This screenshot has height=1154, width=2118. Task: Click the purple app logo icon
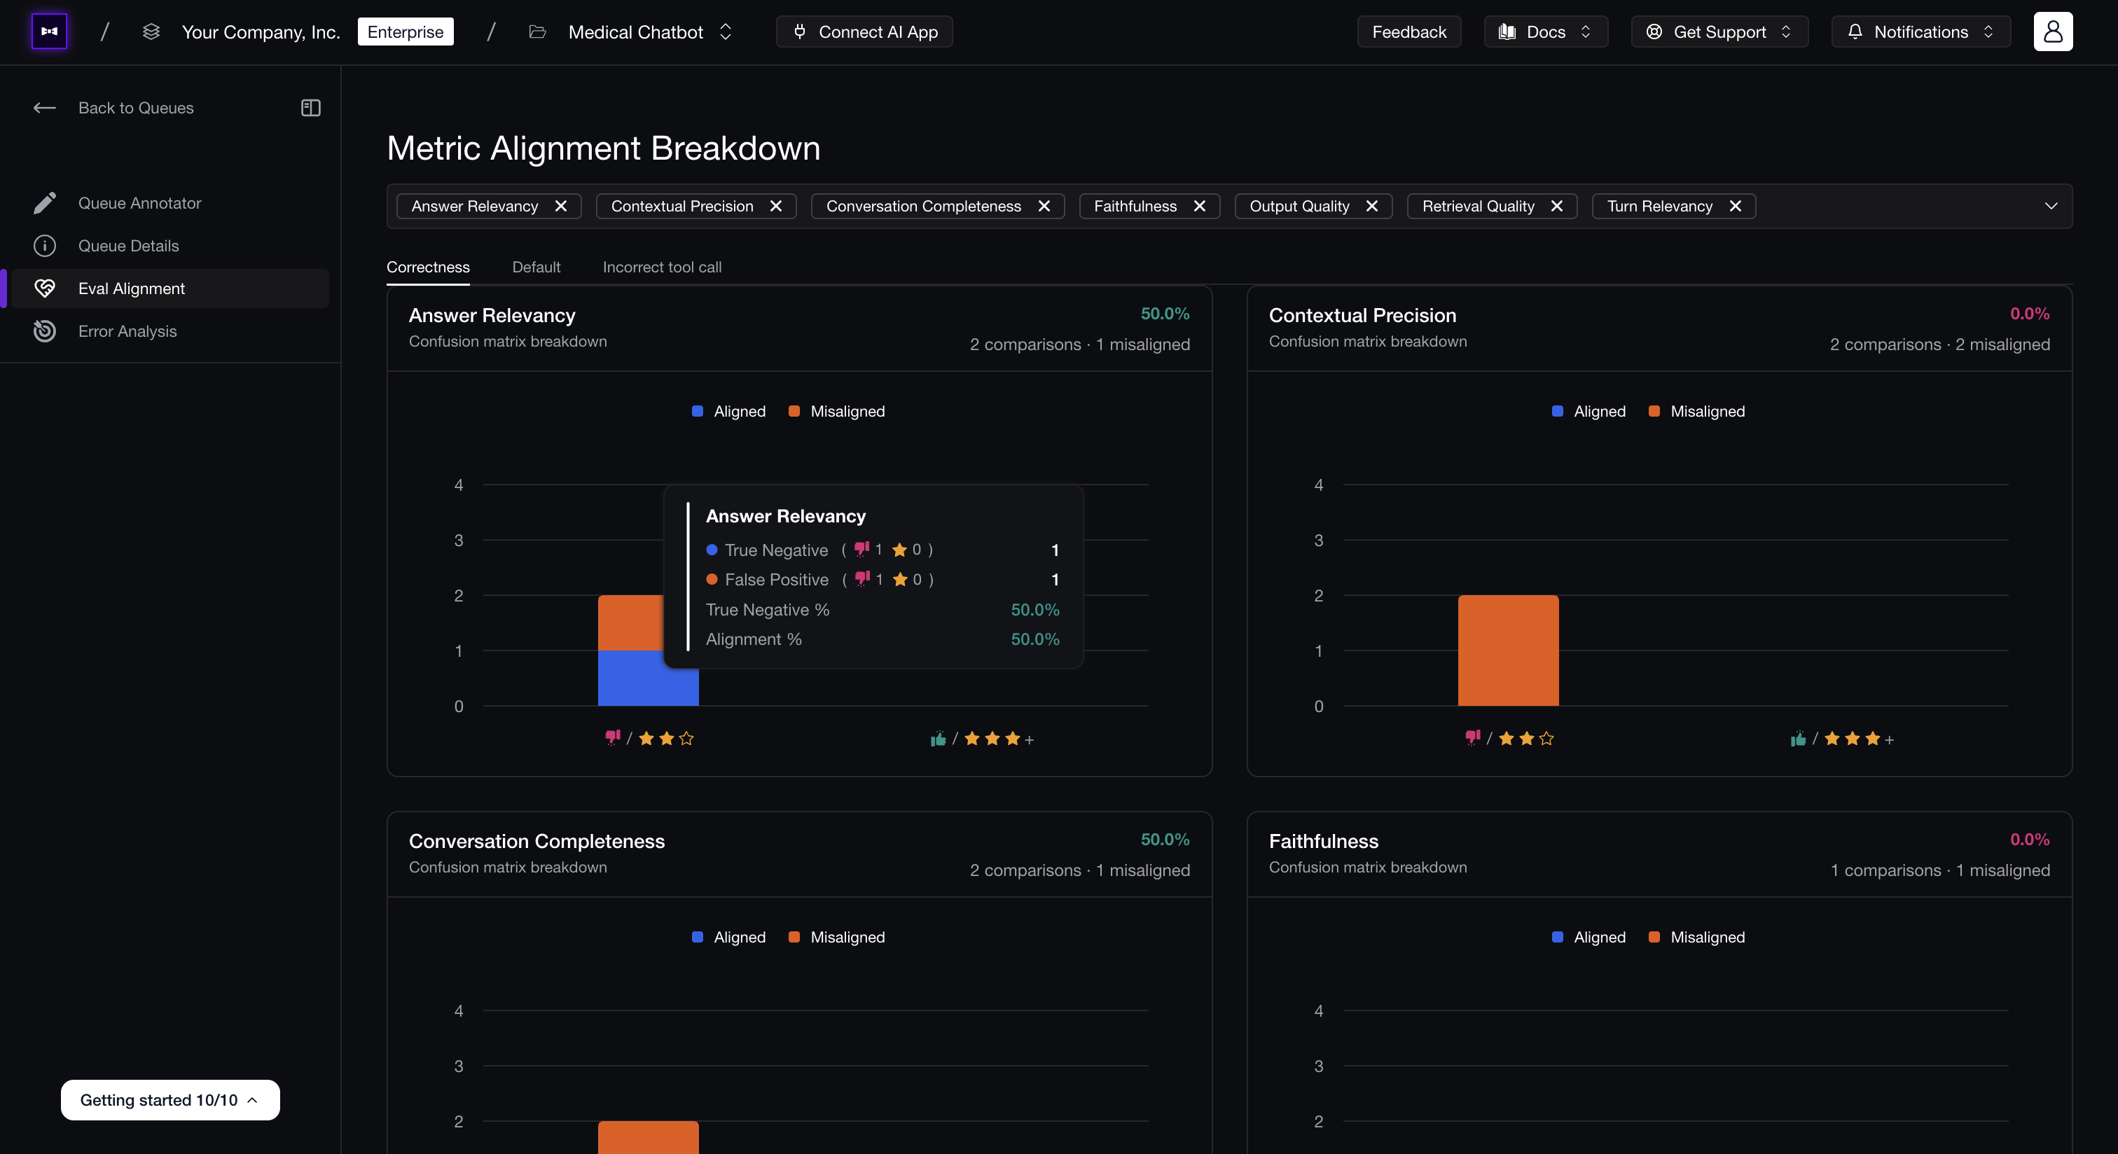pyautogui.click(x=48, y=32)
